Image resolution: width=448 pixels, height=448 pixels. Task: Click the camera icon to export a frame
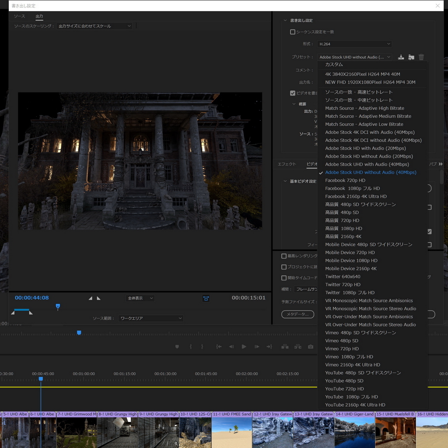[x=310, y=346]
